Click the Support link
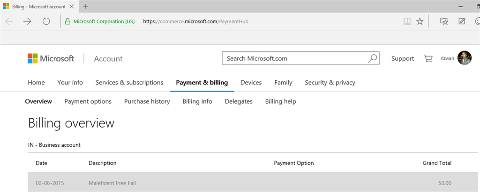480x192 pixels. [x=403, y=58]
